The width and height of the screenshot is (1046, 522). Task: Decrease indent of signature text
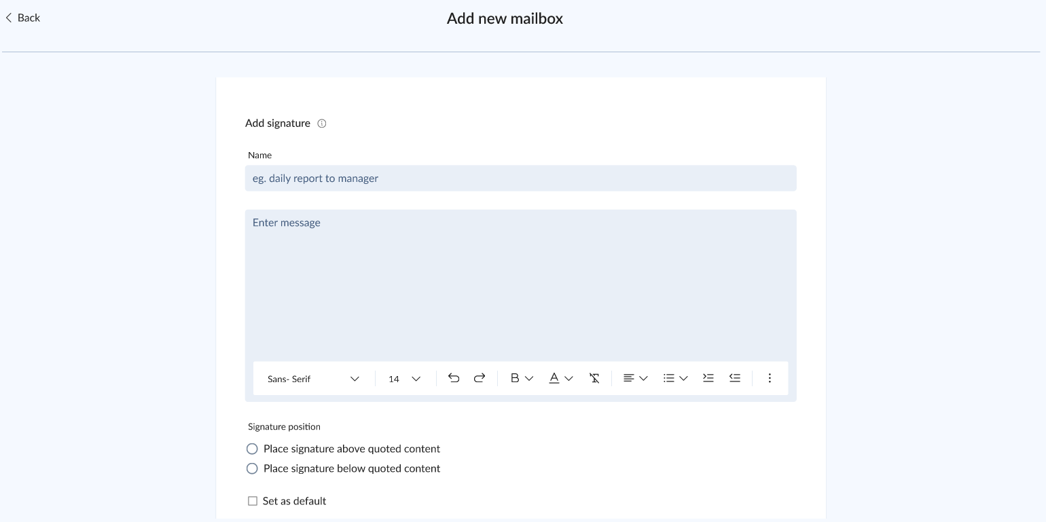pyautogui.click(x=735, y=378)
